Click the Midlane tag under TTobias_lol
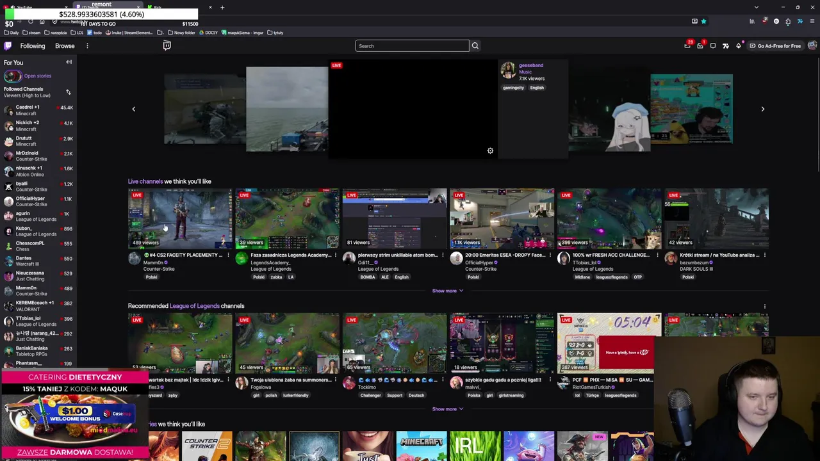This screenshot has width=820, height=461. pyautogui.click(x=582, y=277)
